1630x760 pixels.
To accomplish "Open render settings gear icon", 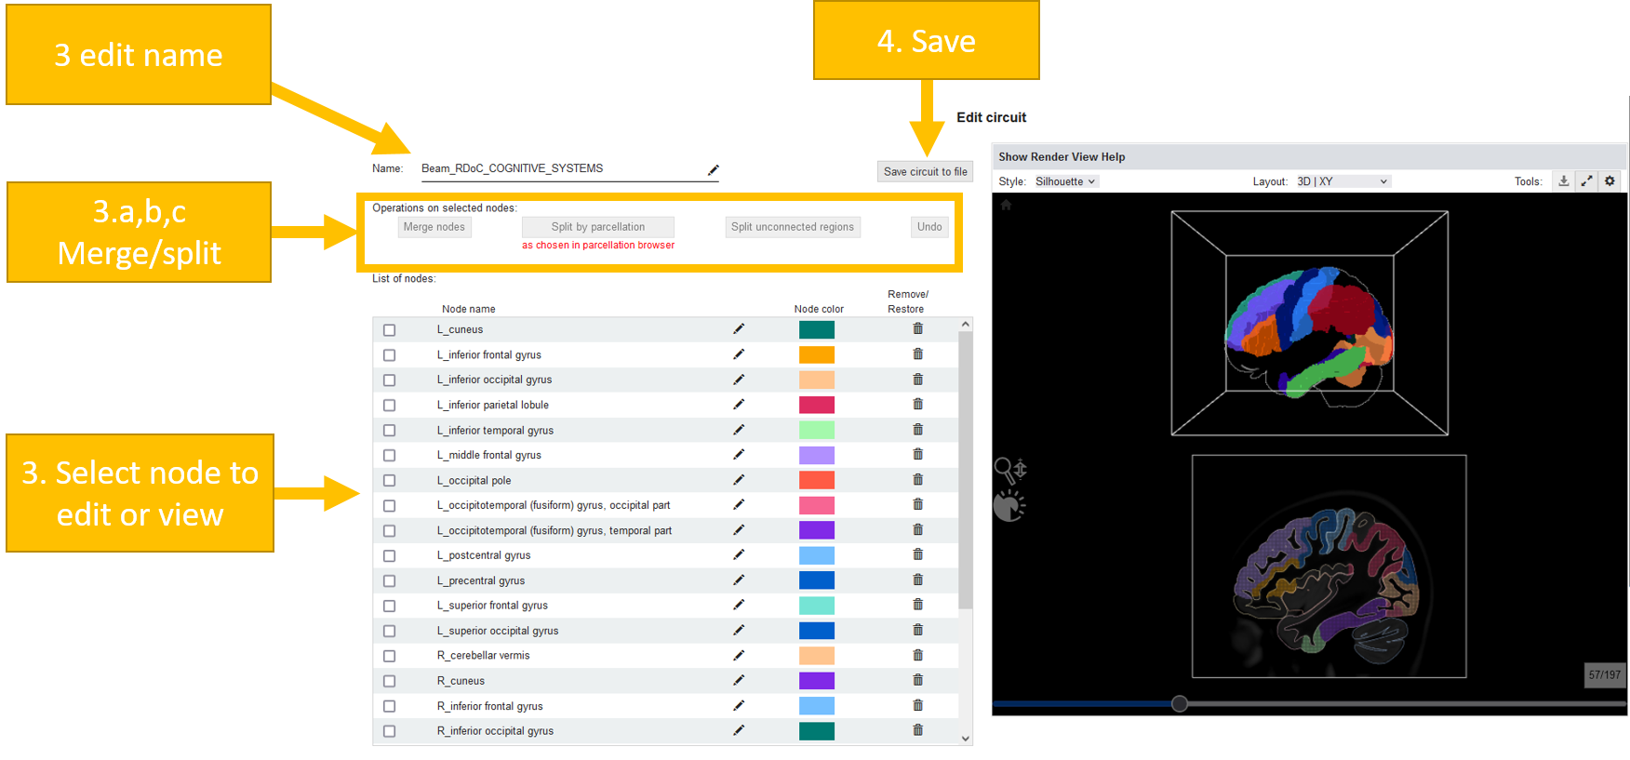I will pos(1610,181).
